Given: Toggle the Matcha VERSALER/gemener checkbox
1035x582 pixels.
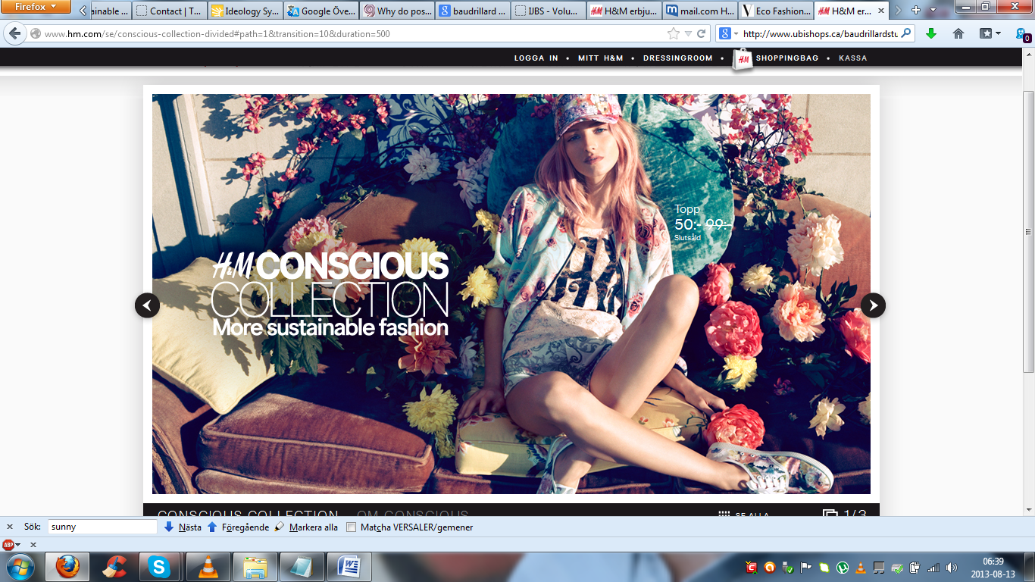Looking at the screenshot, I should pyautogui.click(x=351, y=527).
